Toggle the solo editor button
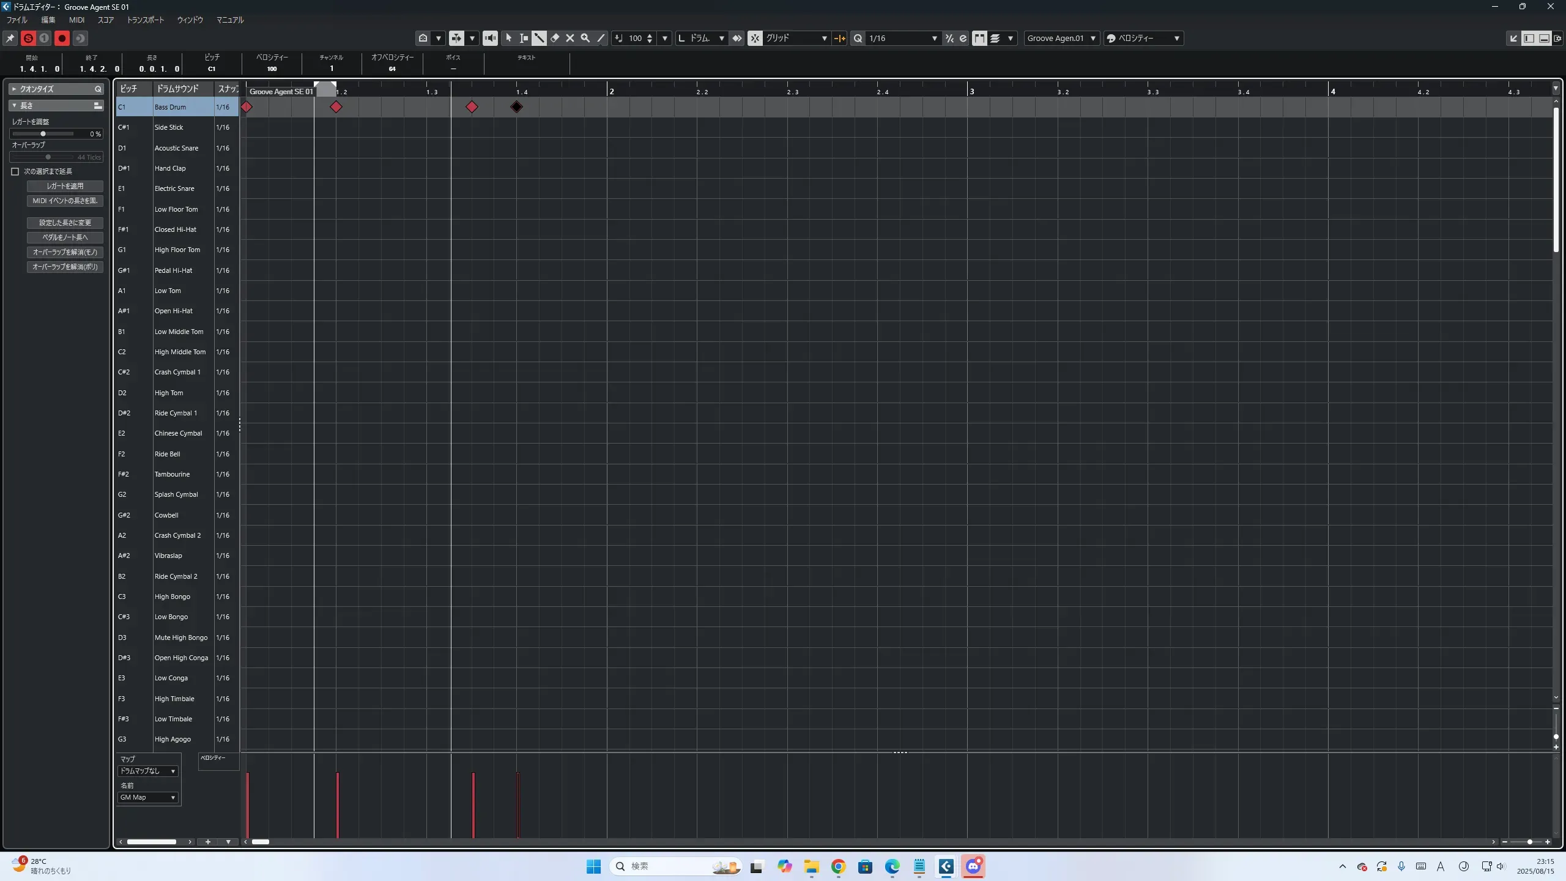Image resolution: width=1566 pixels, height=881 pixels. click(28, 38)
